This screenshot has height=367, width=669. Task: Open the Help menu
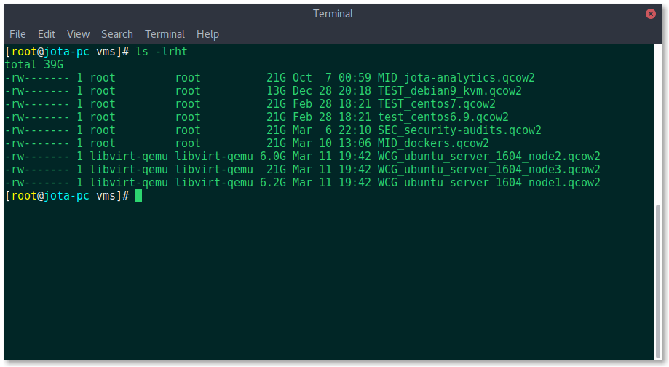[x=207, y=34]
